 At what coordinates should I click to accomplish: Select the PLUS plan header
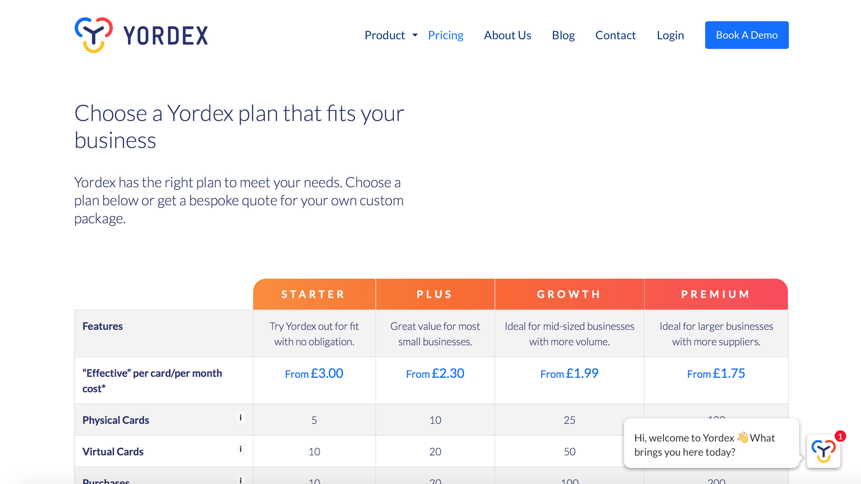[435, 294]
